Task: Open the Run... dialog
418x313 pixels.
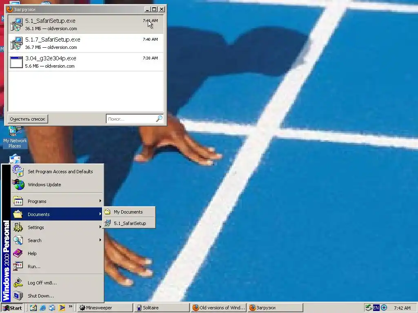Action: click(x=57, y=267)
